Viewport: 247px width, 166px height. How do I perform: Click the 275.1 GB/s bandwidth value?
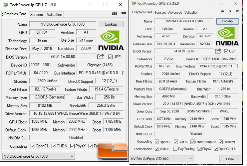(x=223, y=96)
